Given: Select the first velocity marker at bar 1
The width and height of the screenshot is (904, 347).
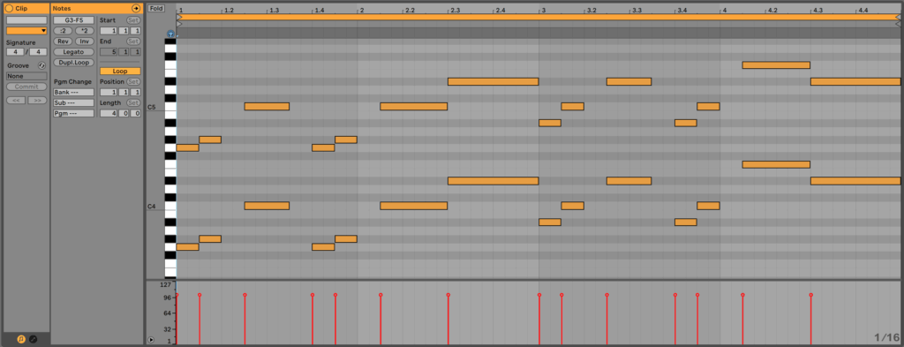Looking at the screenshot, I should point(177,295).
